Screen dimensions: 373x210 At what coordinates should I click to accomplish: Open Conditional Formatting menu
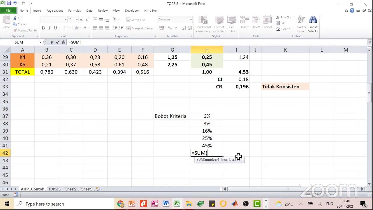point(203,24)
